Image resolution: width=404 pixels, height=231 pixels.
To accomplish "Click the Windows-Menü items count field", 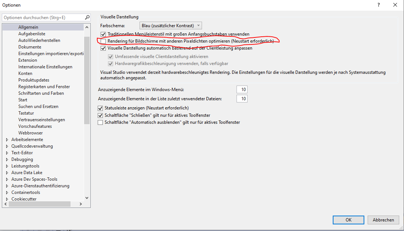I will 242,89.
